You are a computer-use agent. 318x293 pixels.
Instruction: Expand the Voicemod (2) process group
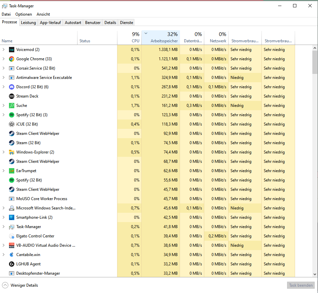pyautogui.click(x=3, y=50)
